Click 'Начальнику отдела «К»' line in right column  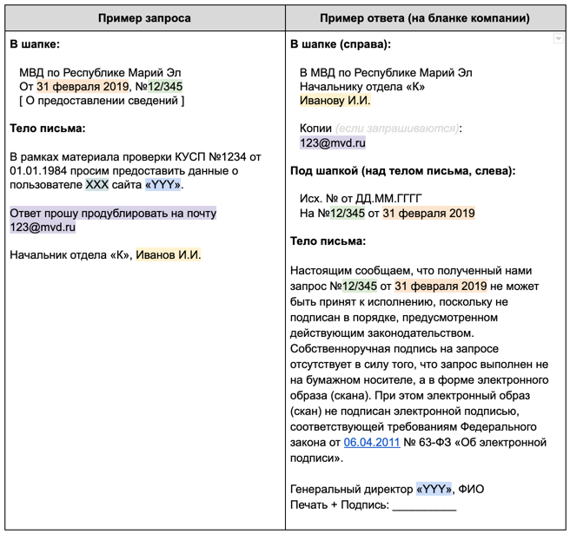coord(362,87)
